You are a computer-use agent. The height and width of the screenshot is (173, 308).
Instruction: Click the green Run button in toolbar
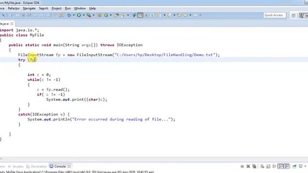tap(79, 15)
